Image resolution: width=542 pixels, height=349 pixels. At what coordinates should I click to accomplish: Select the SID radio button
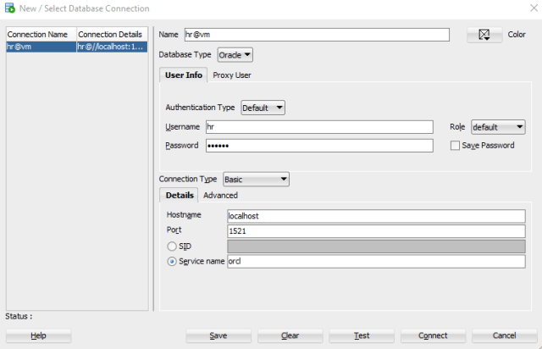point(172,246)
